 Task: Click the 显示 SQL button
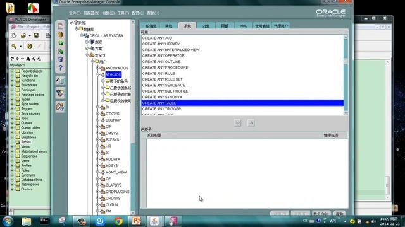(x=321, y=214)
